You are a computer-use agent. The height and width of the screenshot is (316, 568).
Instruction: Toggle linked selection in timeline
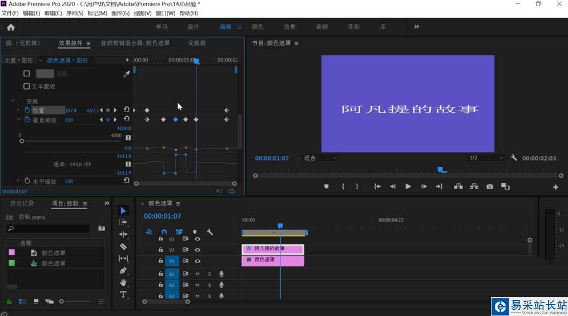(179, 232)
